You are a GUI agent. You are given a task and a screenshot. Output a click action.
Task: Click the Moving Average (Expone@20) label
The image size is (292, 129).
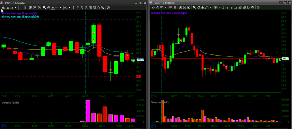[20, 17]
